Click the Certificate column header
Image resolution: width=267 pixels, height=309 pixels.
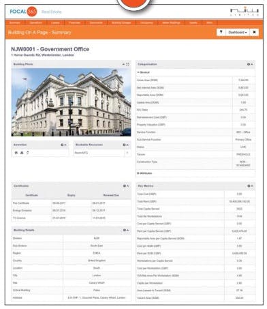(x=31, y=195)
